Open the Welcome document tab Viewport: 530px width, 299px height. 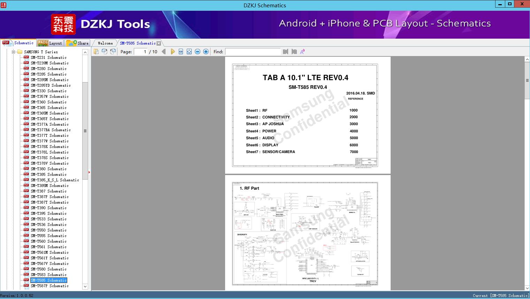(x=105, y=43)
